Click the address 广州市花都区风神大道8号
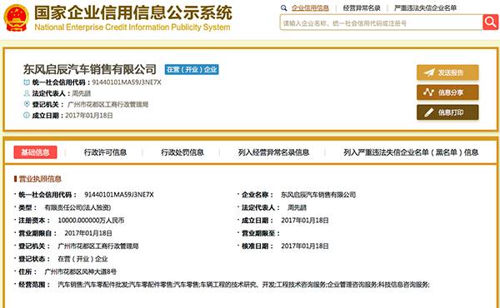This screenshot has width=500, height=308. pyautogui.click(x=80, y=271)
